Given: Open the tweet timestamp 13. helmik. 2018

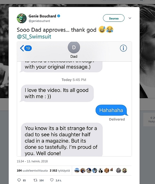Looking at the screenshot, I should 32,161.
